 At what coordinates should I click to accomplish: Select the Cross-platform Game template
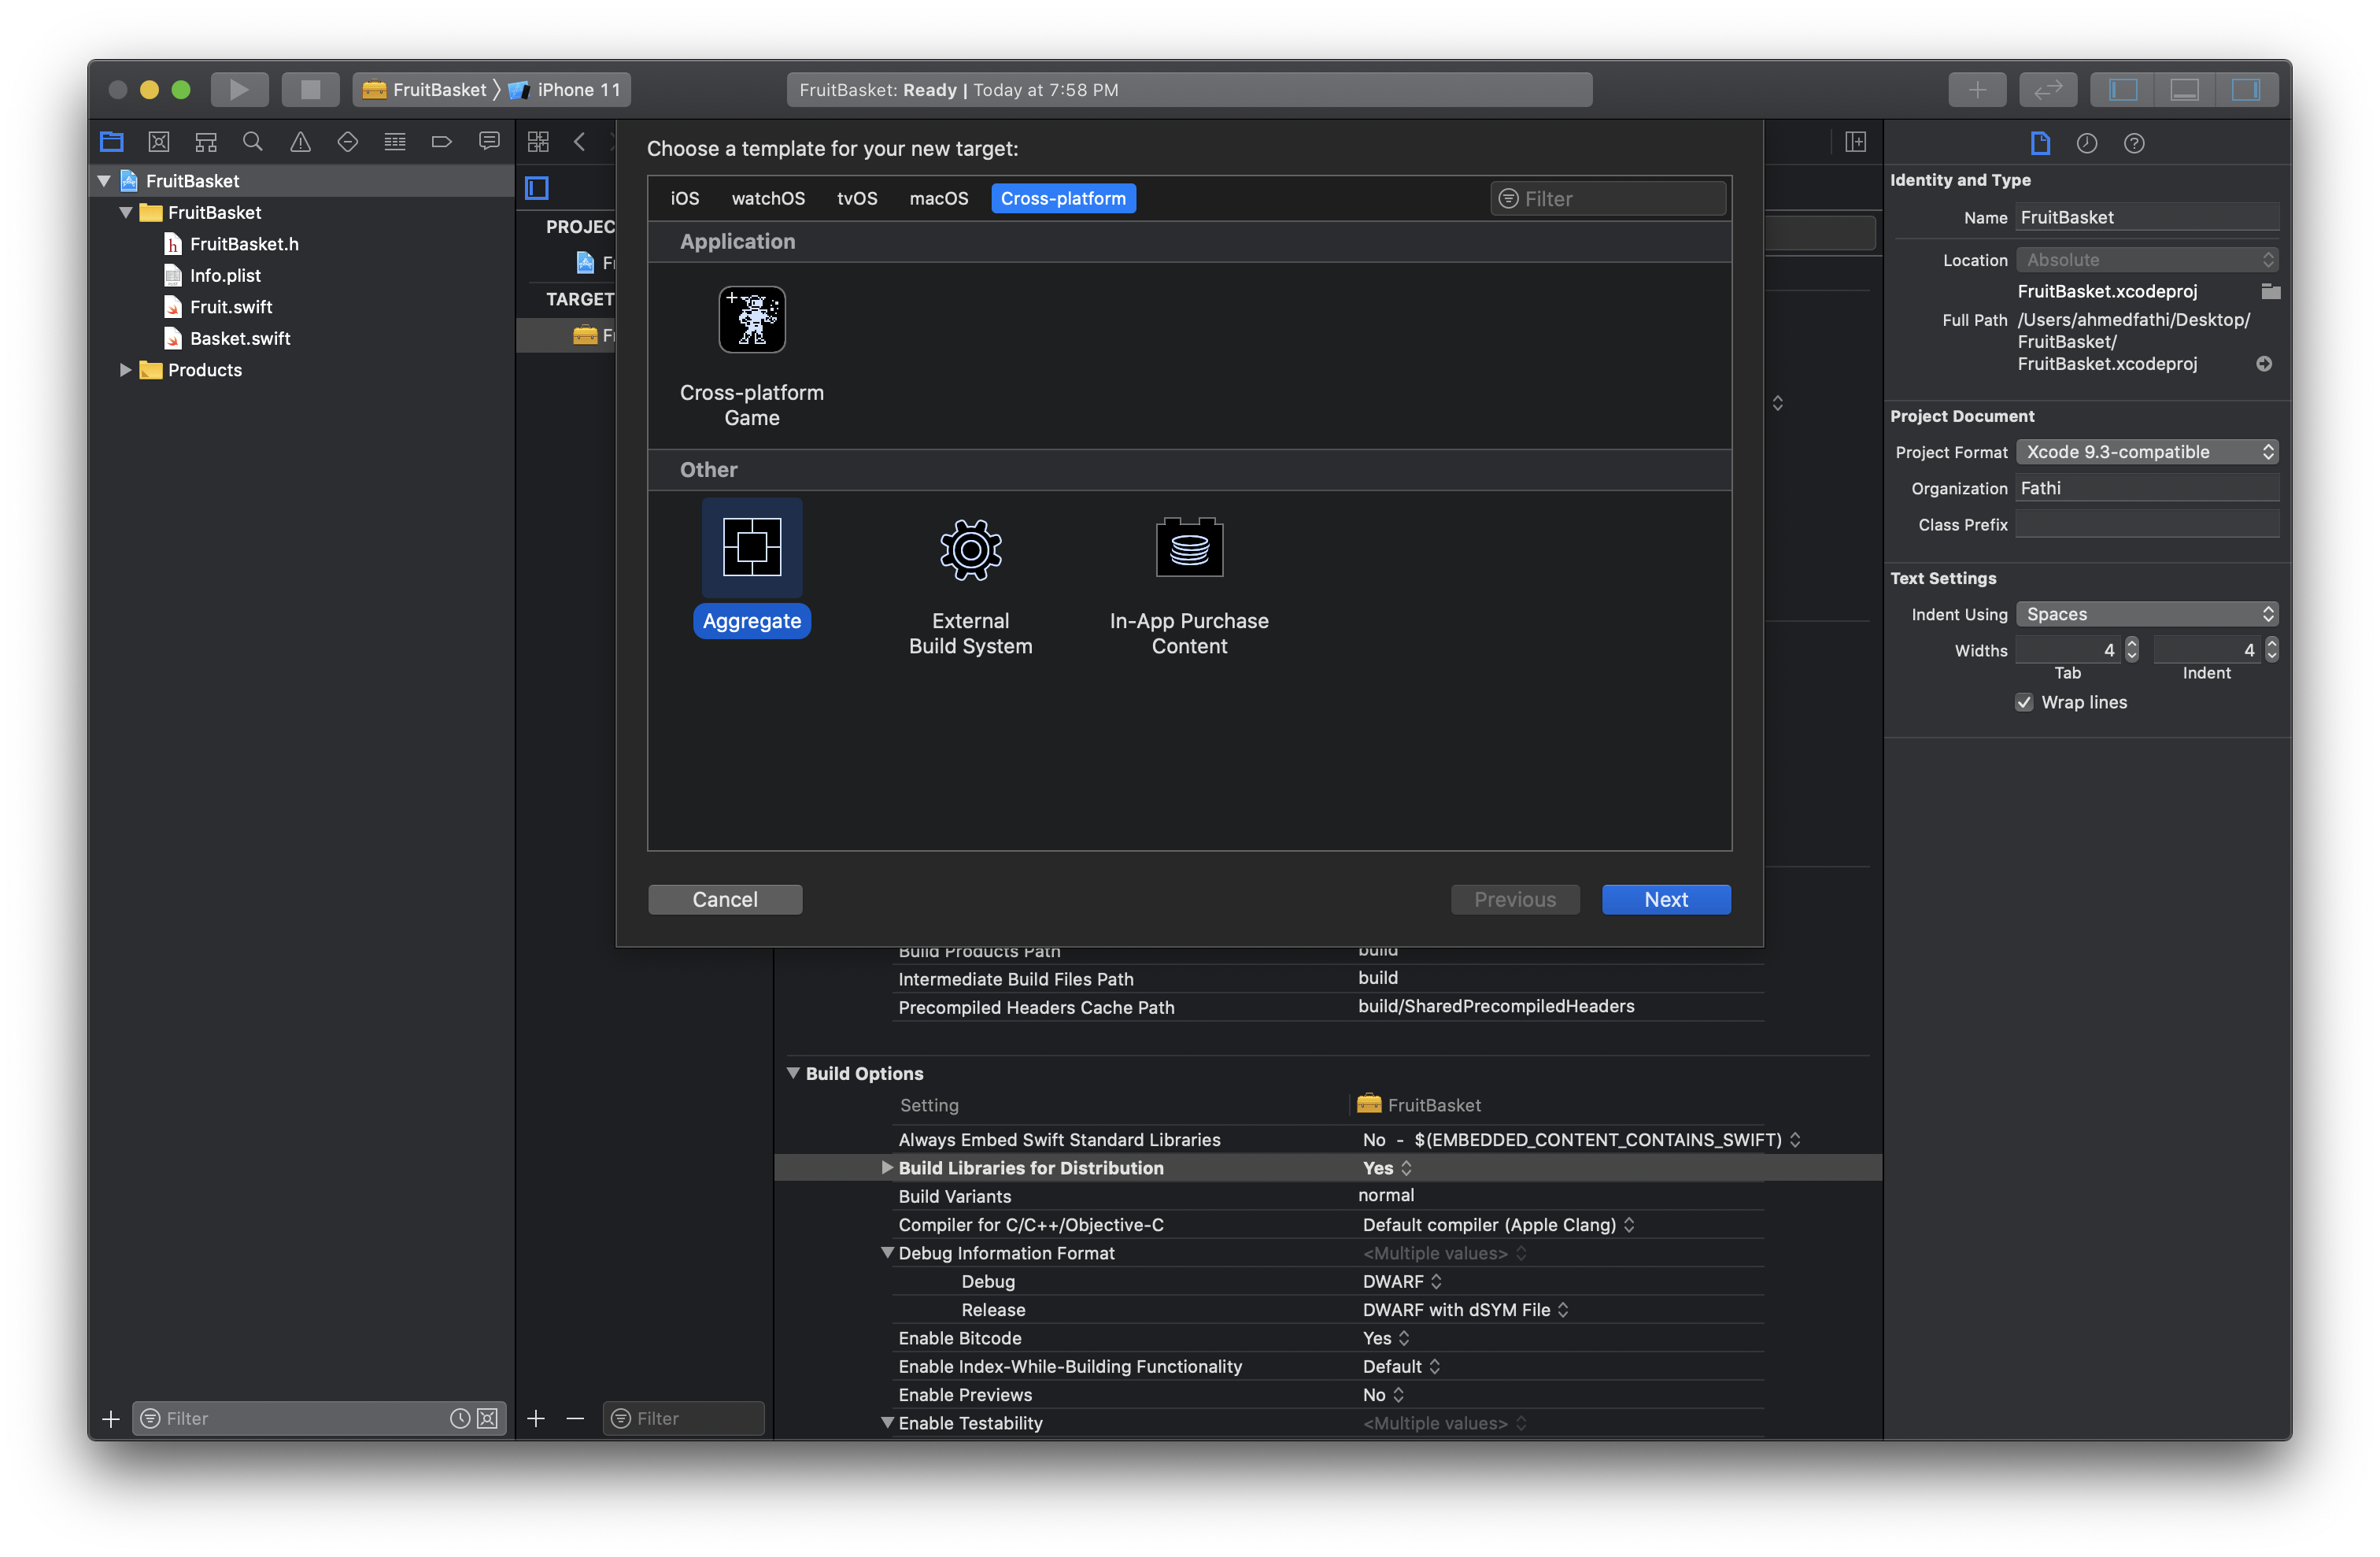[x=752, y=358]
